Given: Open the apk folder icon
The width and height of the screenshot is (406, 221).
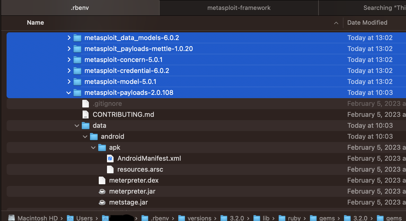Looking at the screenshot, I should [x=102, y=147].
